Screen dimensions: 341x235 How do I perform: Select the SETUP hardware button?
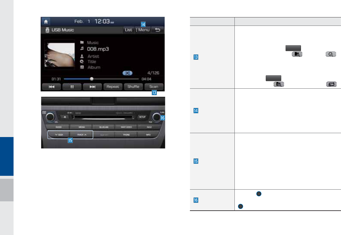click(142, 117)
